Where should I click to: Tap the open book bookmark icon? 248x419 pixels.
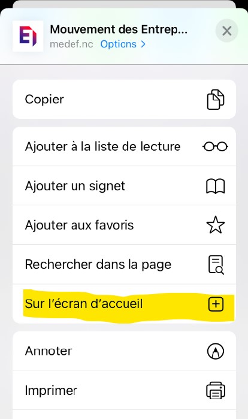click(x=216, y=186)
